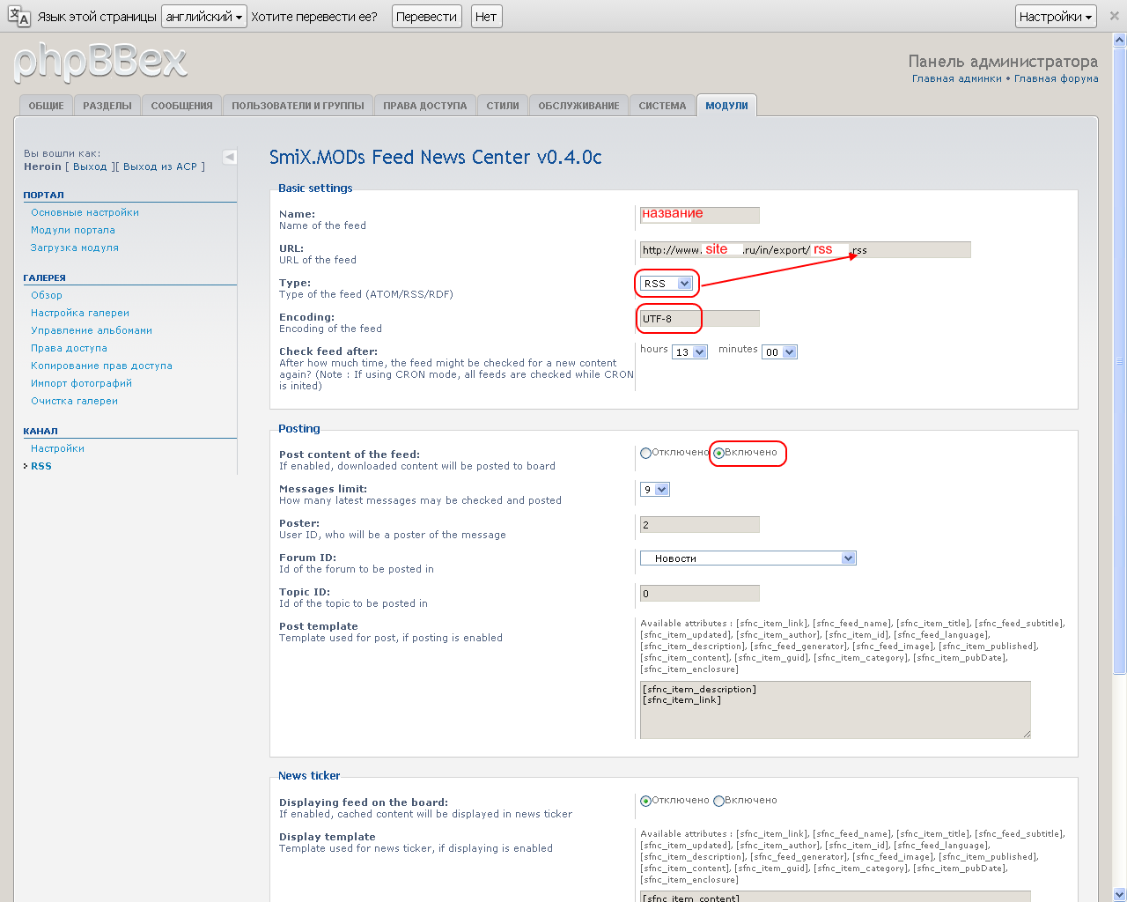This screenshot has height=902, width=1127.
Task: Collapse the sidebar using the arrow icon
Action: (230, 157)
